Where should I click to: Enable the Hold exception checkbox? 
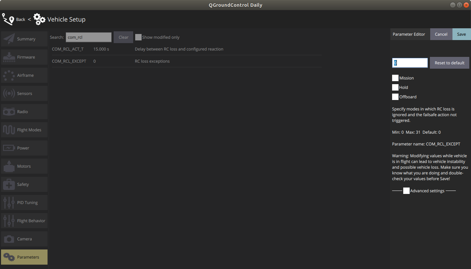click(x=395, y=87)
